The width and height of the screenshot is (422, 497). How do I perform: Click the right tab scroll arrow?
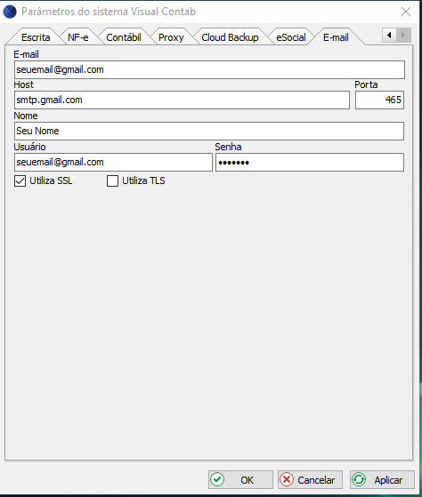point(403,35)
